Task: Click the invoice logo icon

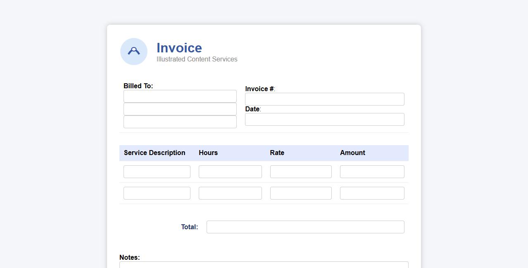Action: coord(133,52)
